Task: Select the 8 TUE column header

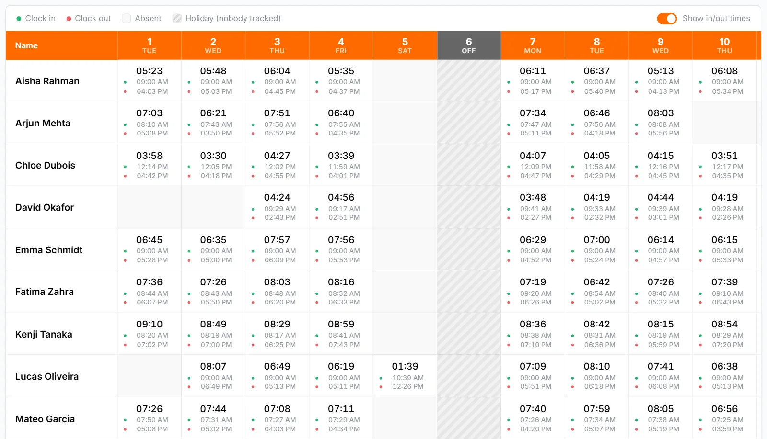Action: pyautogui.click(x=597, y=45)
